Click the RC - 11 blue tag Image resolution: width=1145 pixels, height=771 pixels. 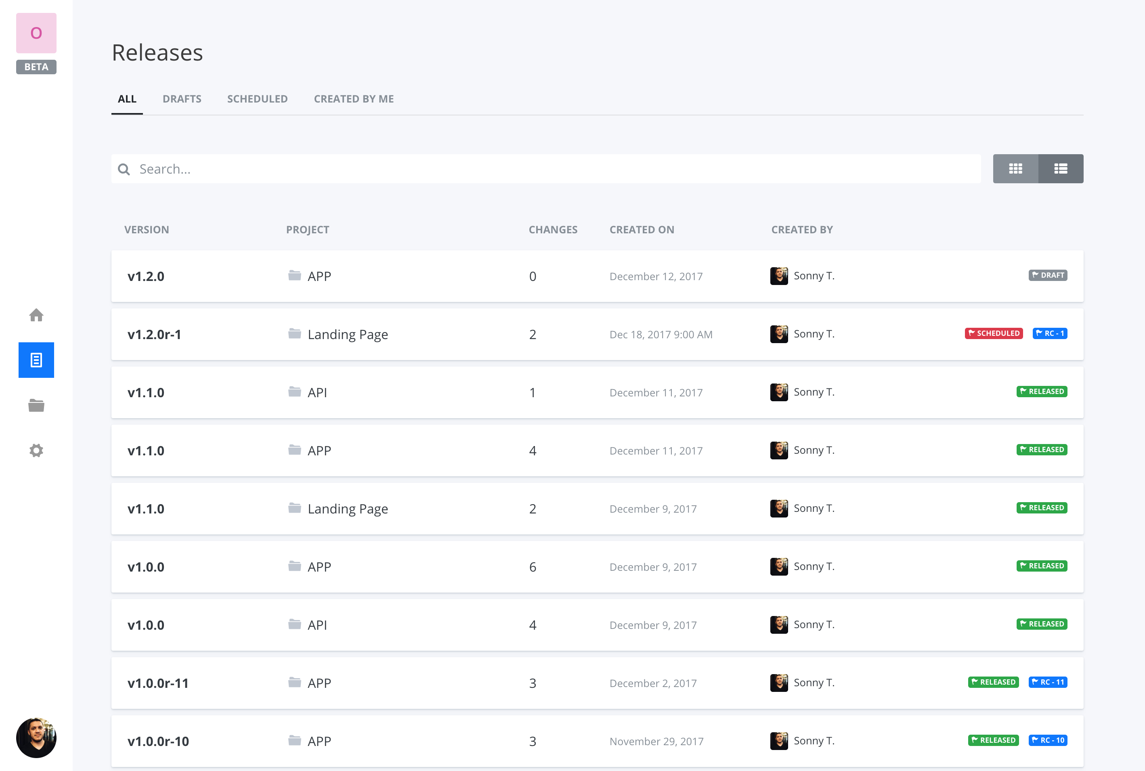click(x=1048, y=682)
